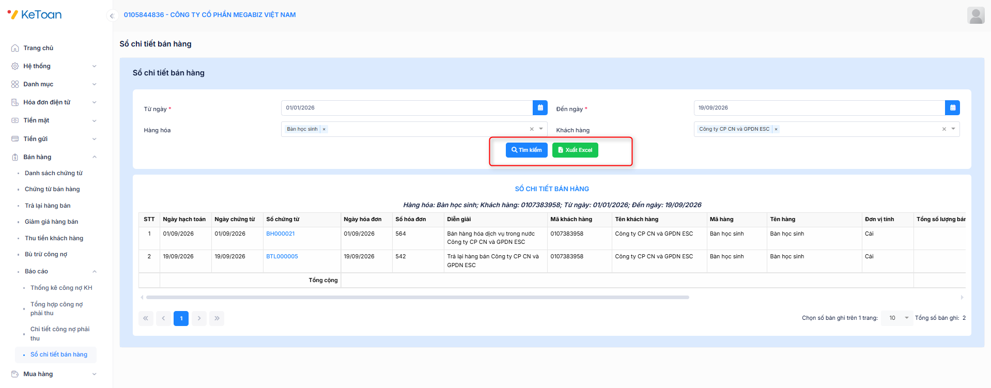The image size is (991, 388).
Task: Remove the Công ty CP CN và GPDN ESC tag
Action: click(776, 129)
